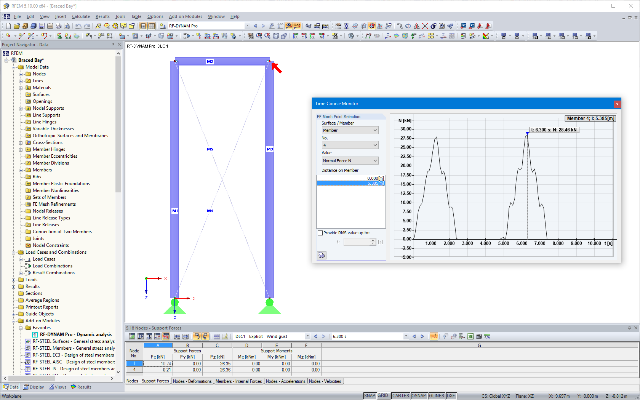Click the Undo icon in the toolbar
The height and width of the screenshot is (400, 640).
pyautogui.click(x=78, y=26)
